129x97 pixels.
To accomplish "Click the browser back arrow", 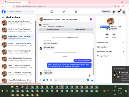I will pos(2,6).
